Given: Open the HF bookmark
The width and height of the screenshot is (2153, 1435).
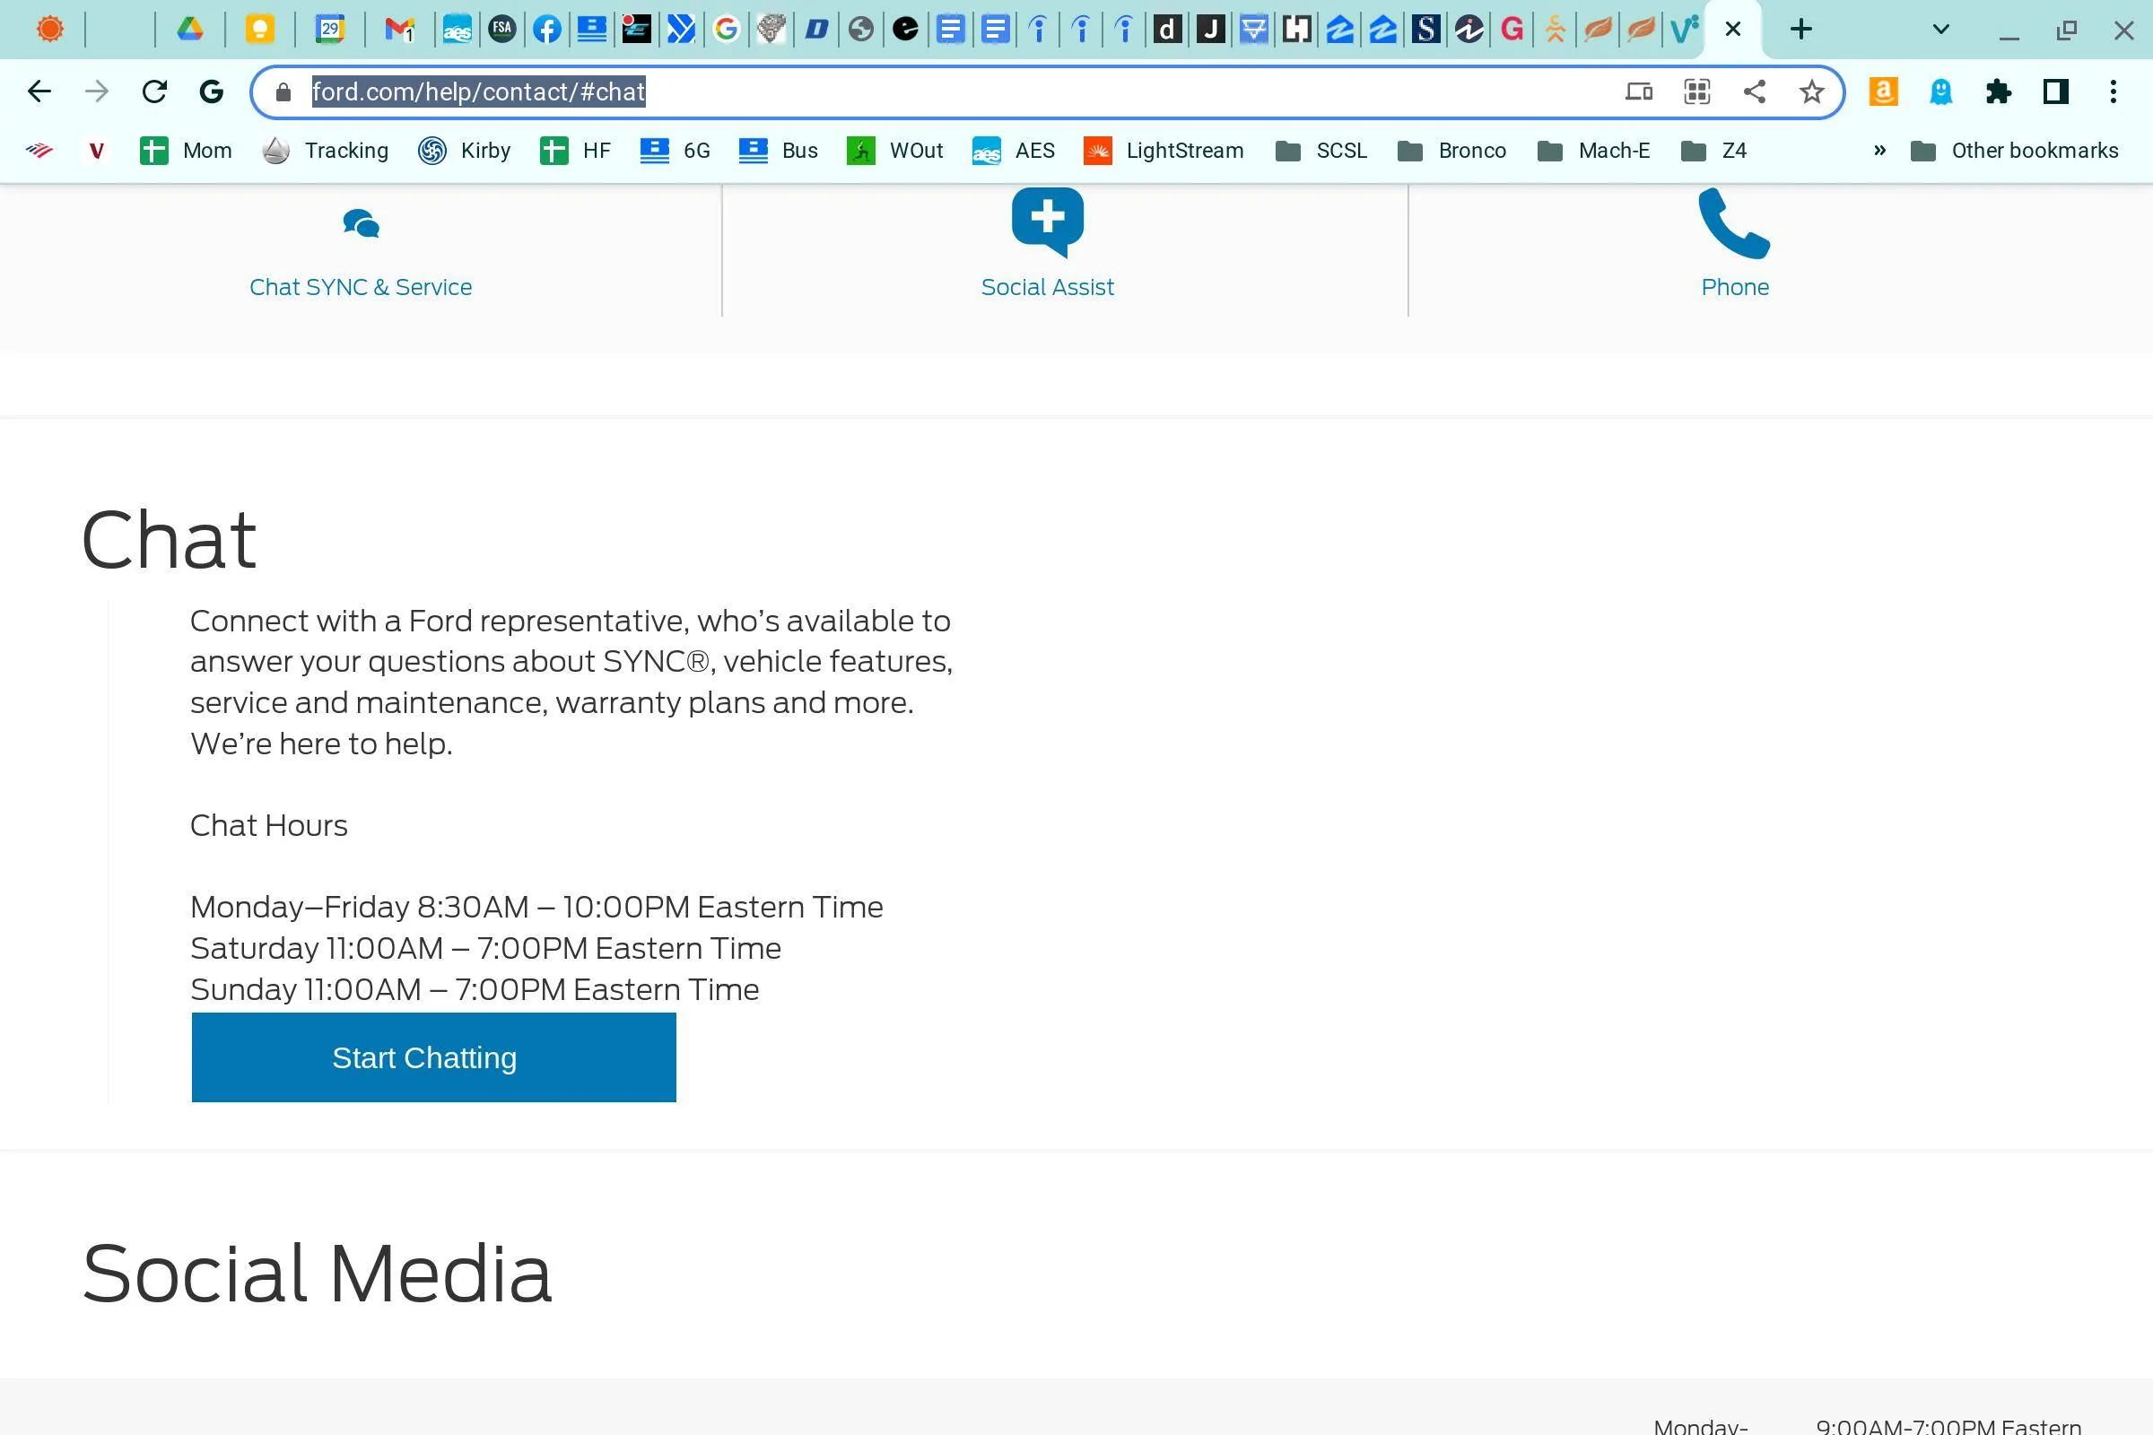Looking at the screenshot, I should (x=576, y=150).
